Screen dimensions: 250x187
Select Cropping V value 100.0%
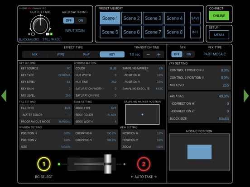coord(111,140)
